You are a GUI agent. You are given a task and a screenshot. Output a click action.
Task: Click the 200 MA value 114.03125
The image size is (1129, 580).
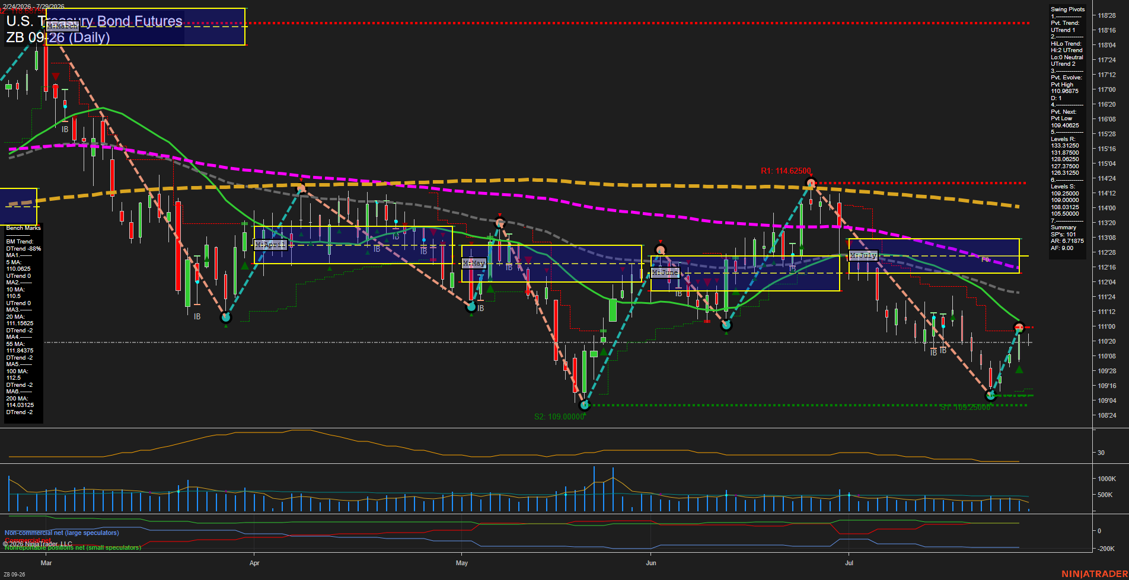[20, 405]
